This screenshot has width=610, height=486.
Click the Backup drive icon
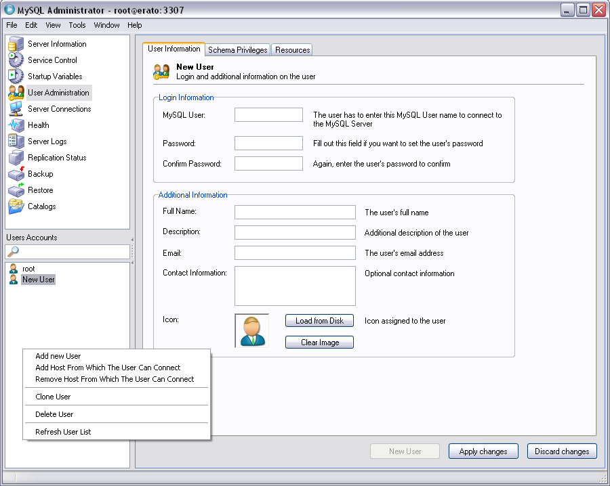[x=16, y=174]
